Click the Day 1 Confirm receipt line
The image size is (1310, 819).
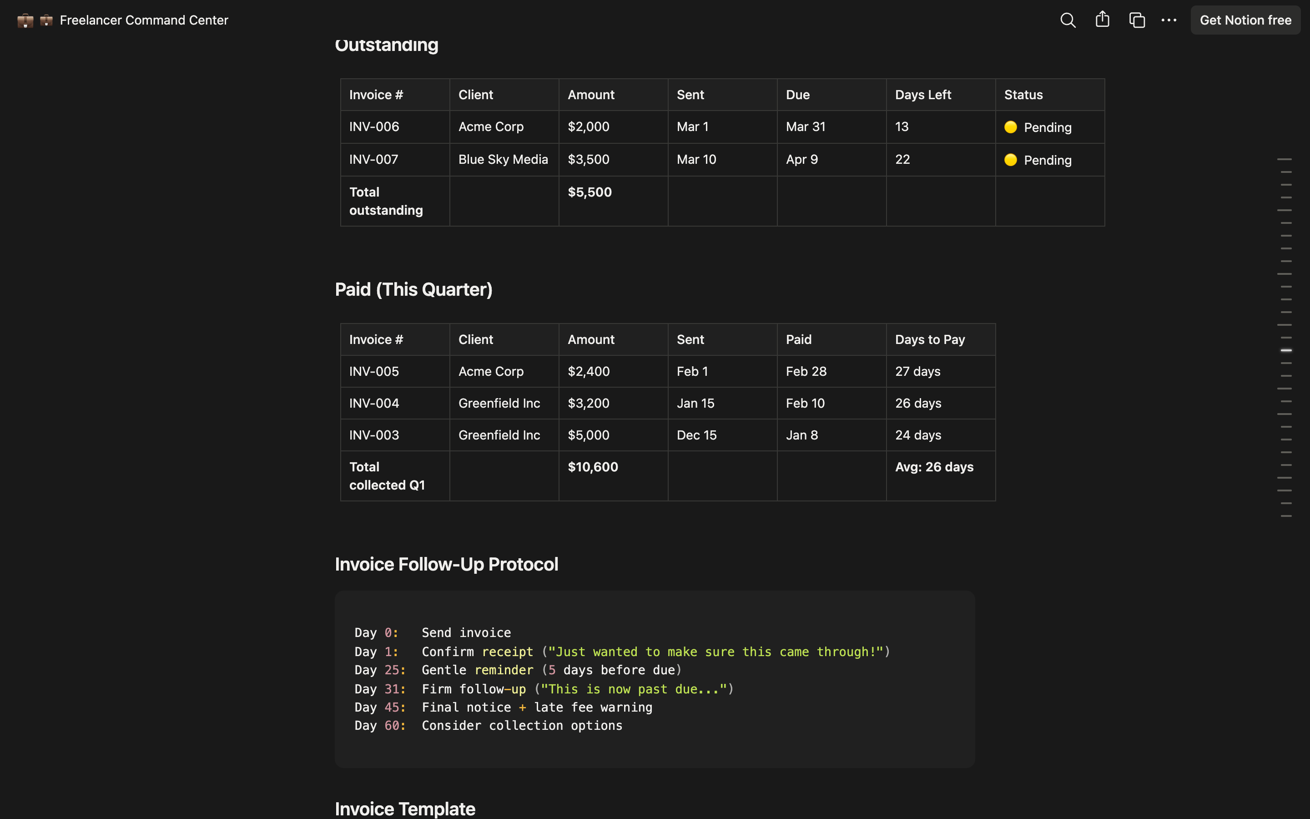(623, 652)
